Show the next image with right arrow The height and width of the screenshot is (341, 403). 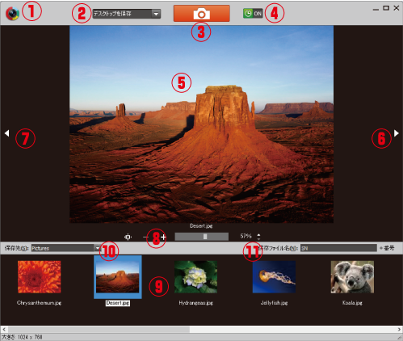pos(397,133)
